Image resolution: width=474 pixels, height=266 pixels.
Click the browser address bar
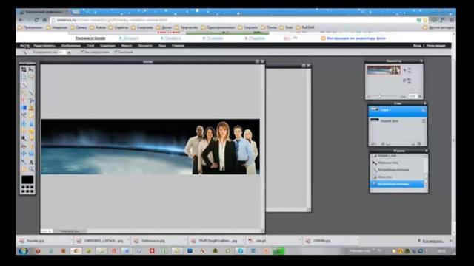[233, 20]
